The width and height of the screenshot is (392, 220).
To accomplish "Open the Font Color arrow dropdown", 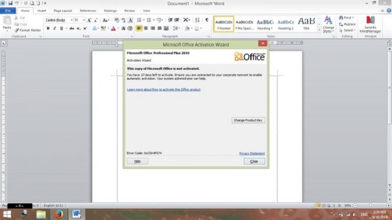I will (118, 28).
